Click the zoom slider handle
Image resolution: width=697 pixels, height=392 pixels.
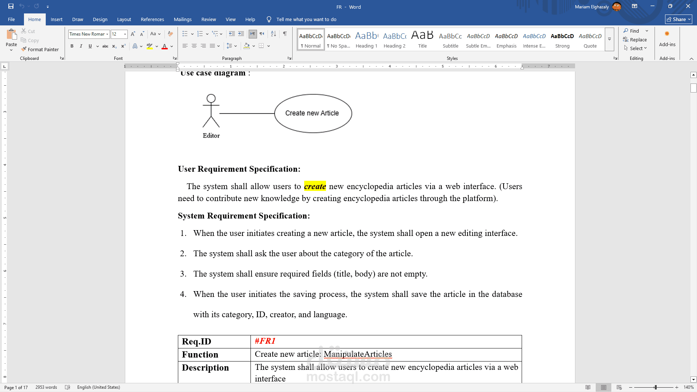tap(655, 387)
